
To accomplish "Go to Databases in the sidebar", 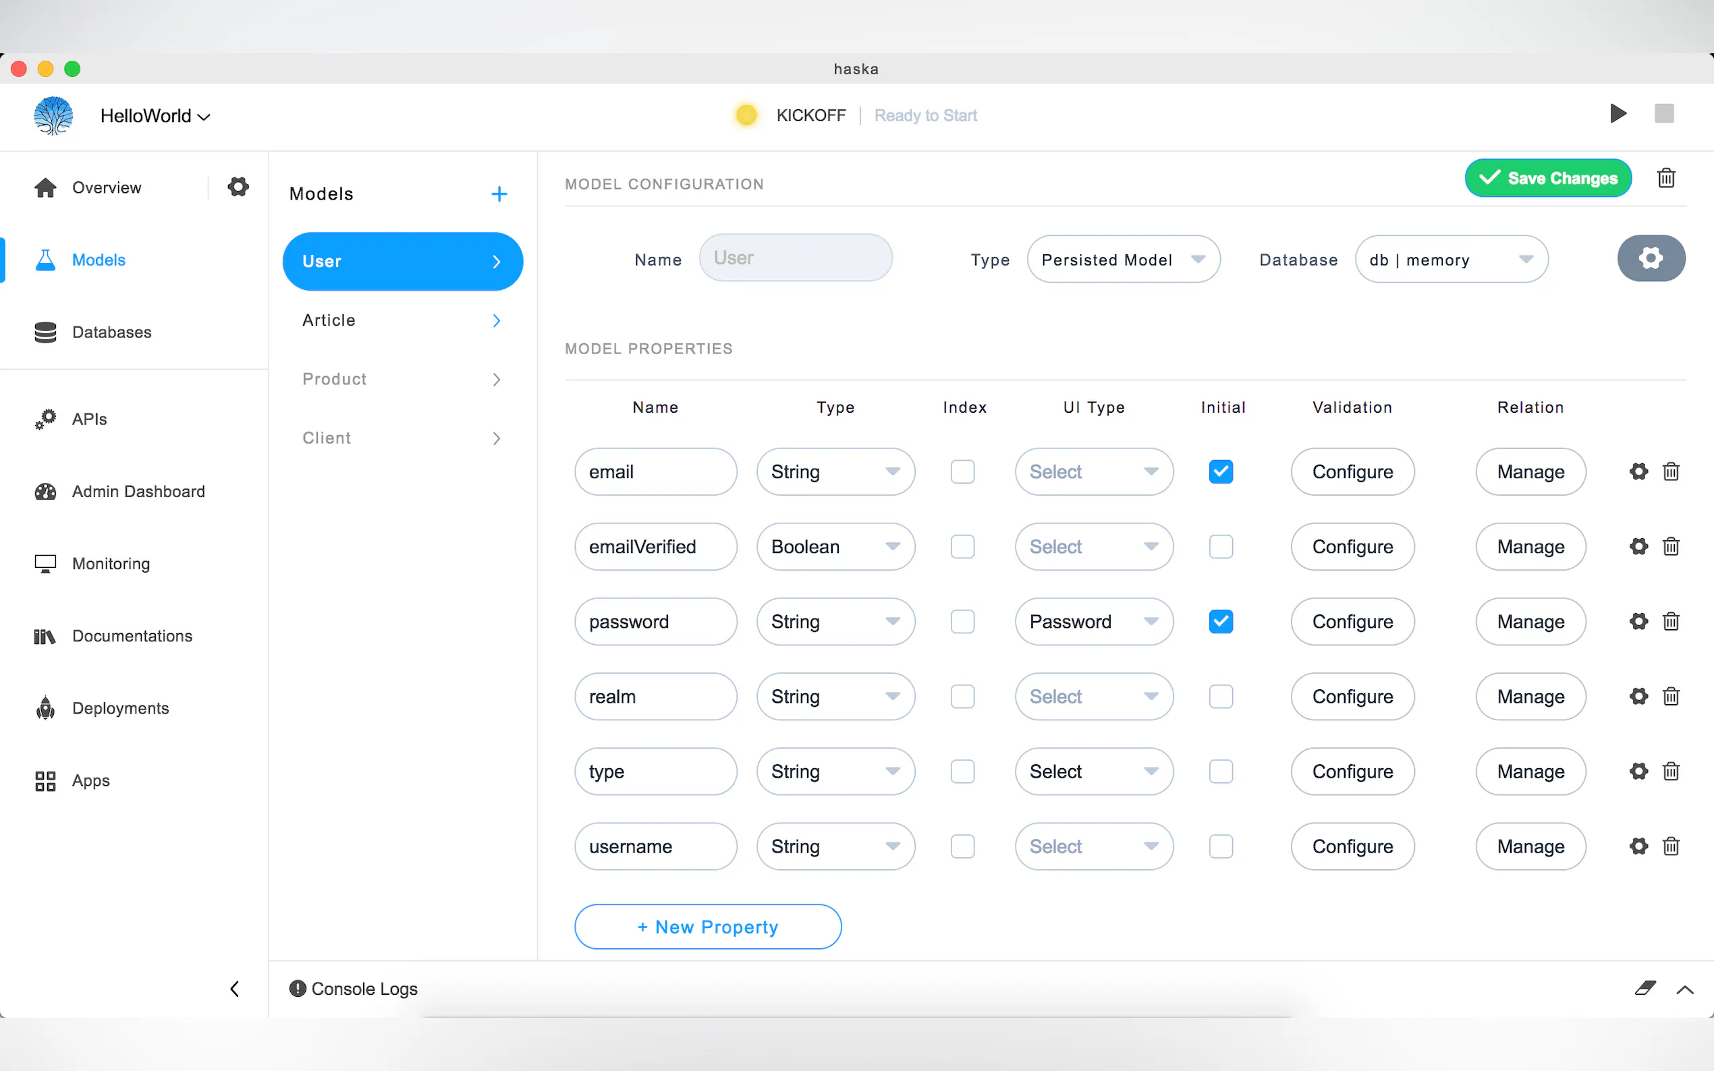I will tap(111, 332).
